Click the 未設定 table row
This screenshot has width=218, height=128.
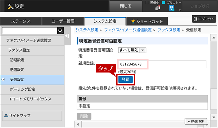[142, 106]
